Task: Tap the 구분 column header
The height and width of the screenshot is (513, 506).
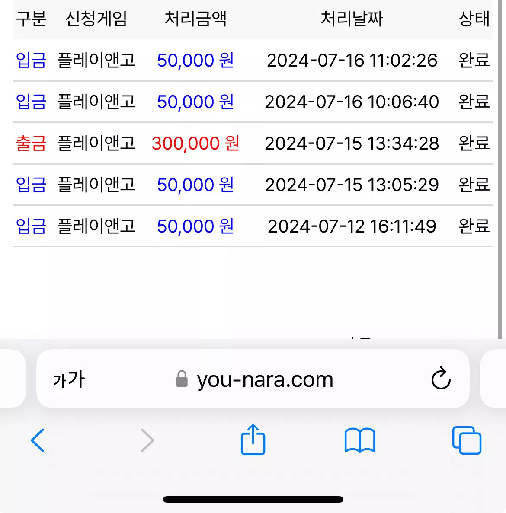Action: (31, 19)
